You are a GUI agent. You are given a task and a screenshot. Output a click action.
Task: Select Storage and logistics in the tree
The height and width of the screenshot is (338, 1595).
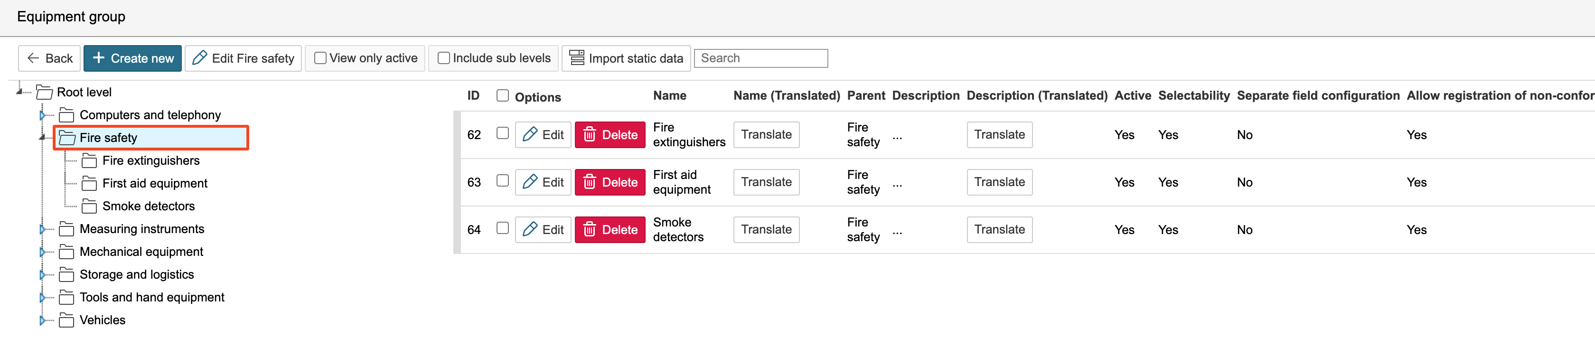136,275
